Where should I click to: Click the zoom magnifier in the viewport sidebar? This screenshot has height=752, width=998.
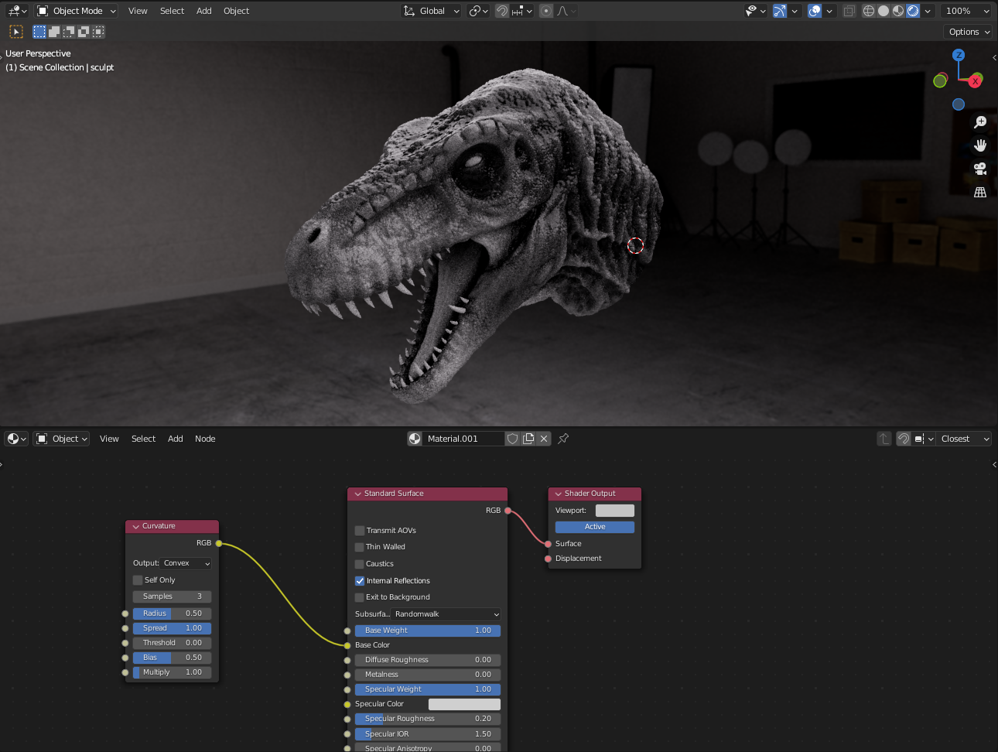click(x=980, y=122)
